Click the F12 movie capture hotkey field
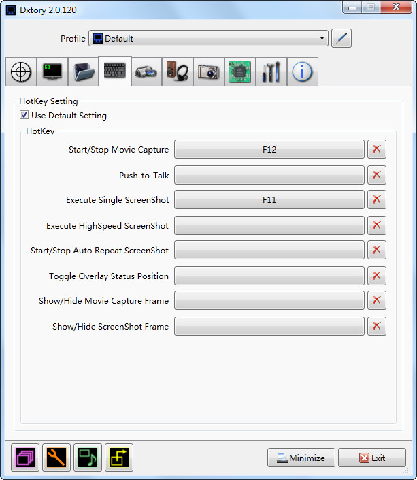The image size is (417, 480). tap(269, 149)
